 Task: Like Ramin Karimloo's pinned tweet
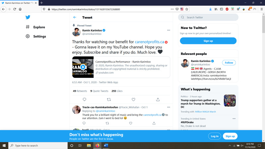point(133,99)
